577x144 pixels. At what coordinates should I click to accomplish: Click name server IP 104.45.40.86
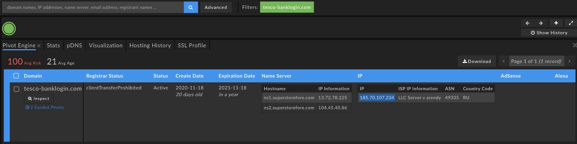click(x=333, y=108)
